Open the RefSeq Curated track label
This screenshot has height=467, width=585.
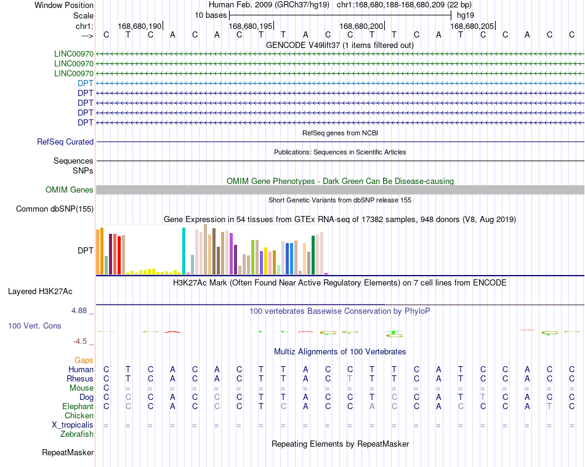click(x=65, y=142)
